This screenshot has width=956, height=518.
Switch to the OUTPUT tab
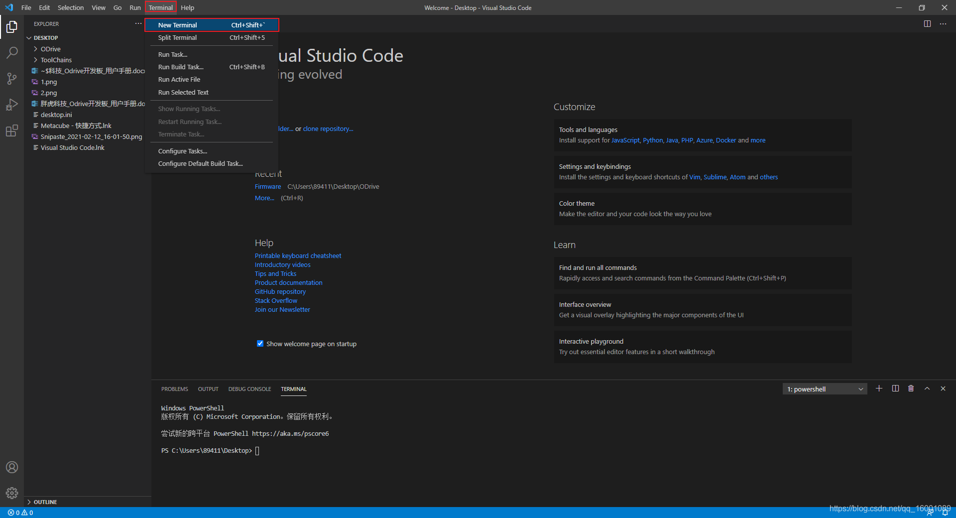[x=208, y=389]
